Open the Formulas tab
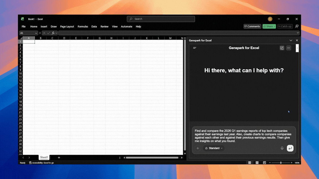Viewport: 319px width, 179px height. (83, 27)
